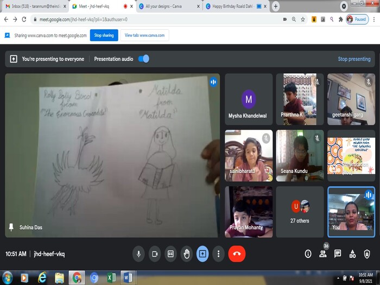Select Prarthna K video tile

(x=300, y=99)
